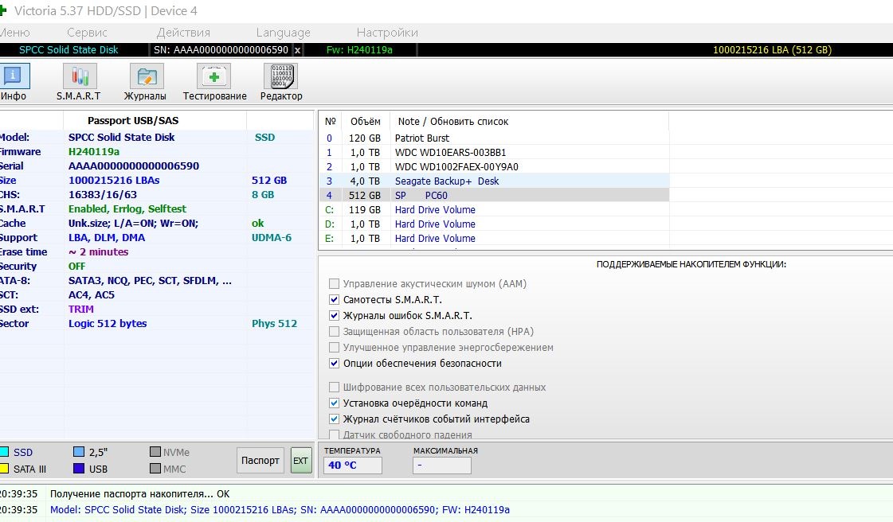Select volume E: Hard Drive Volume row
Viewport: 893px width, 522px height.
tap(494, 238)
